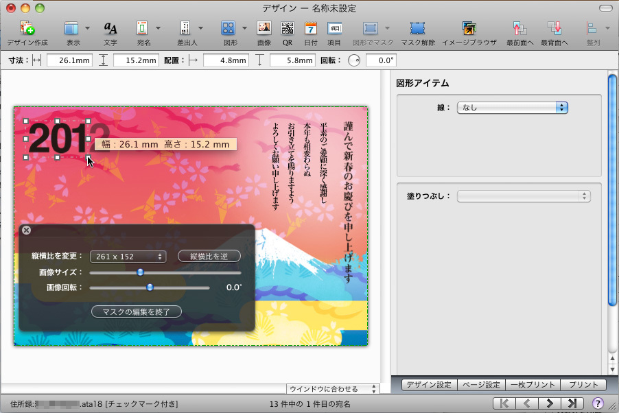Click the デザイン作成 toolbar icon
619x413 pixels.
pyautogui.click(x=27, y=29)
